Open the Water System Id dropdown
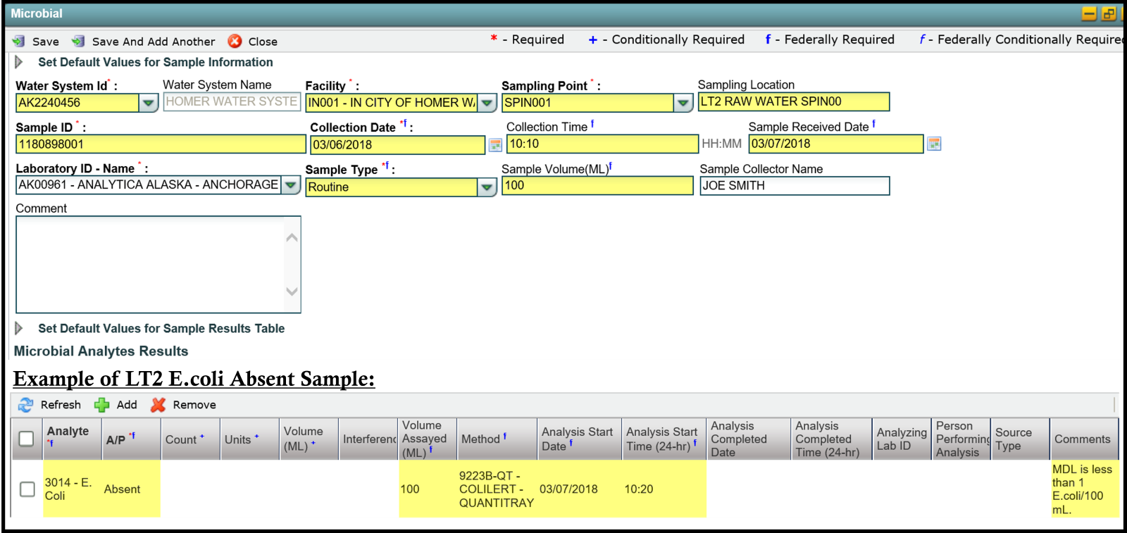The image size is (1127, 533). [148, 104]
